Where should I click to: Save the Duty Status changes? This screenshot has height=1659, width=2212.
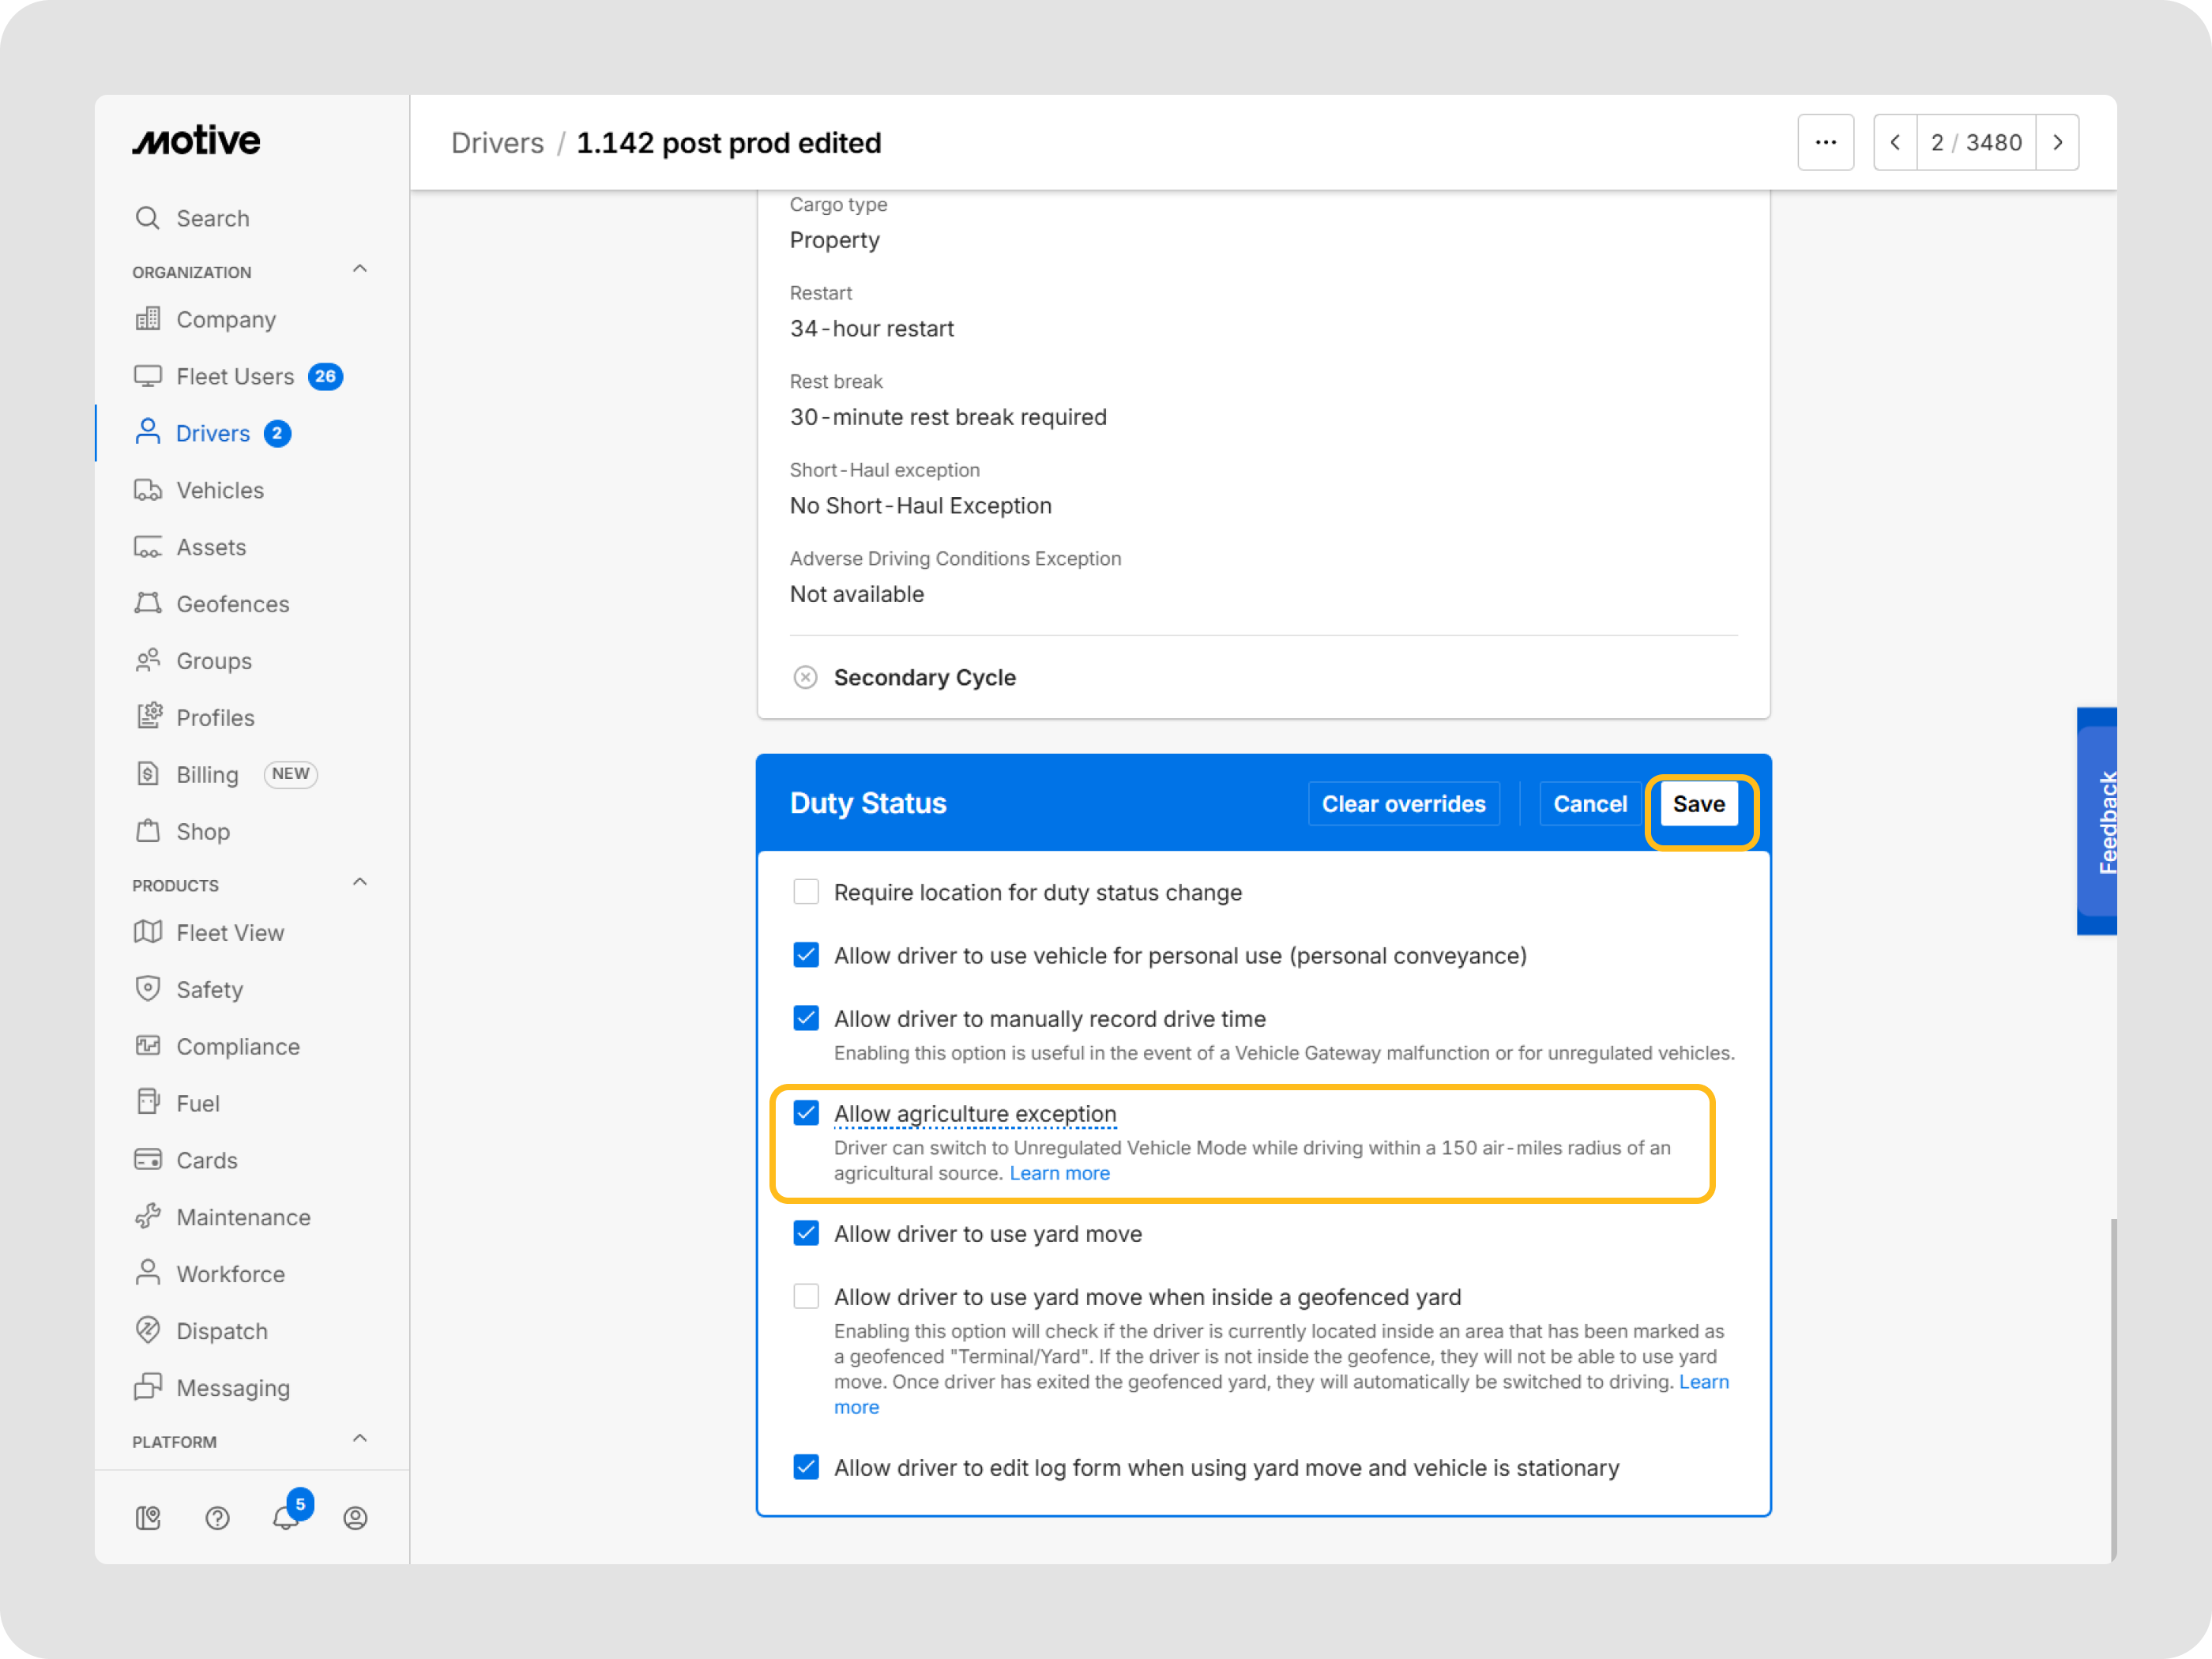click(1698, 804)
